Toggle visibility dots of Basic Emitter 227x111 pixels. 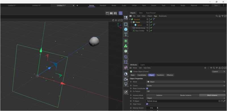[x=149, y=31]
